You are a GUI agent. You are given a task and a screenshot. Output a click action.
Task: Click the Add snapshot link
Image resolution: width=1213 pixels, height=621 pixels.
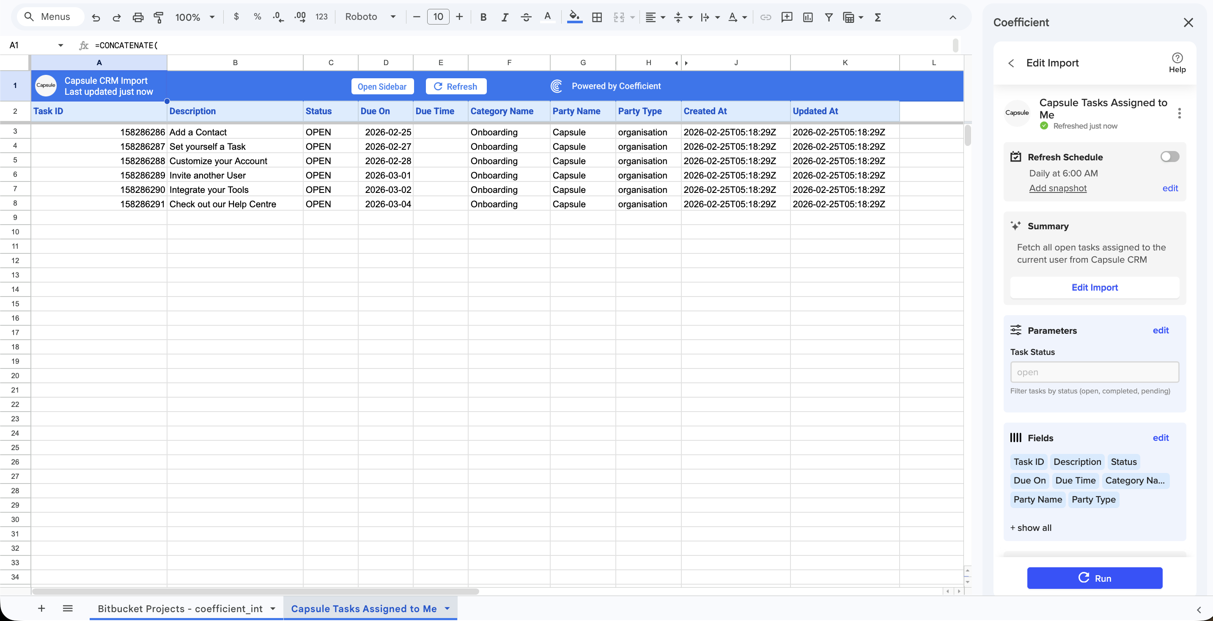click(1058, 188)
